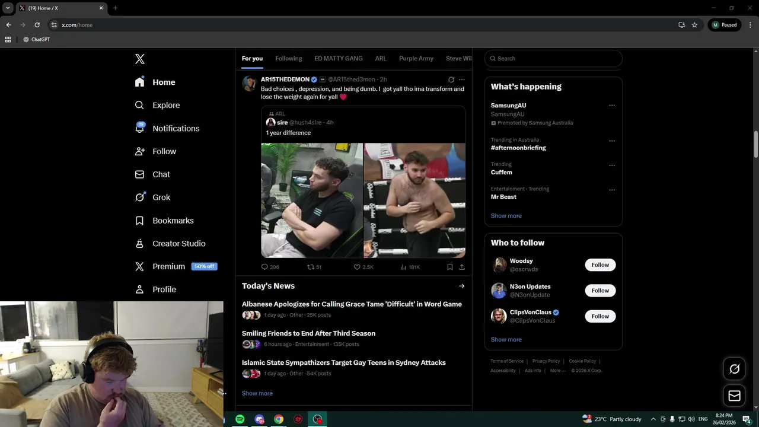Open the right shirtless boxing photo
The width and height of the screenshot is (759, 427).
tap(414, 200)
